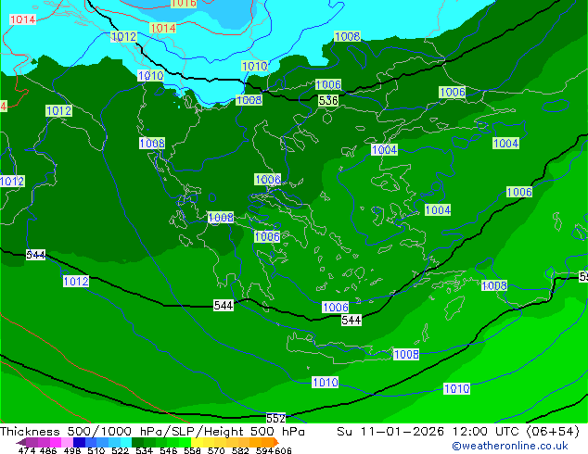The image size is (588, 454).
Task: Click the 474 legend value
Action: (x=27, y=450)
